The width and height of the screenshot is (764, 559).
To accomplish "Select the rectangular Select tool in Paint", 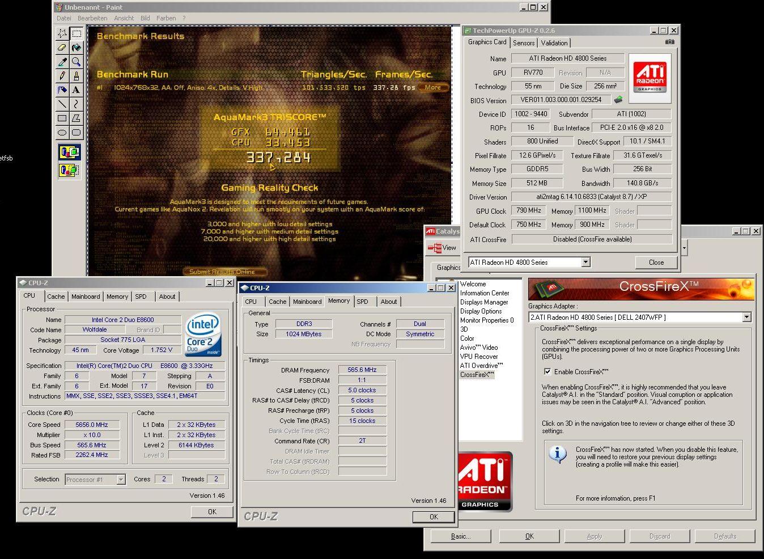I will (76, 33).
